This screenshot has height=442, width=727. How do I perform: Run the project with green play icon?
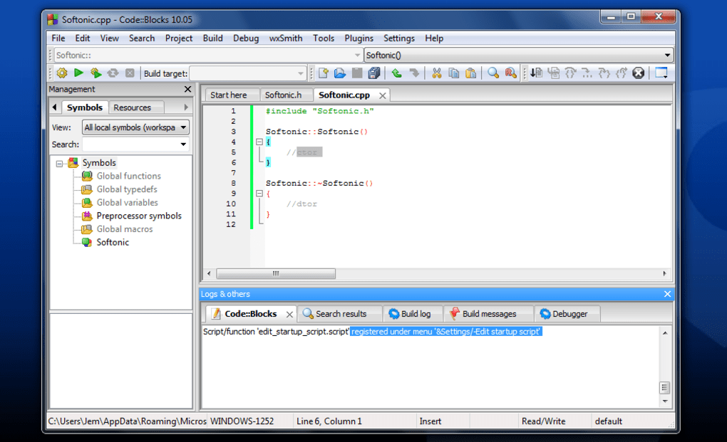tap(79, 73)
